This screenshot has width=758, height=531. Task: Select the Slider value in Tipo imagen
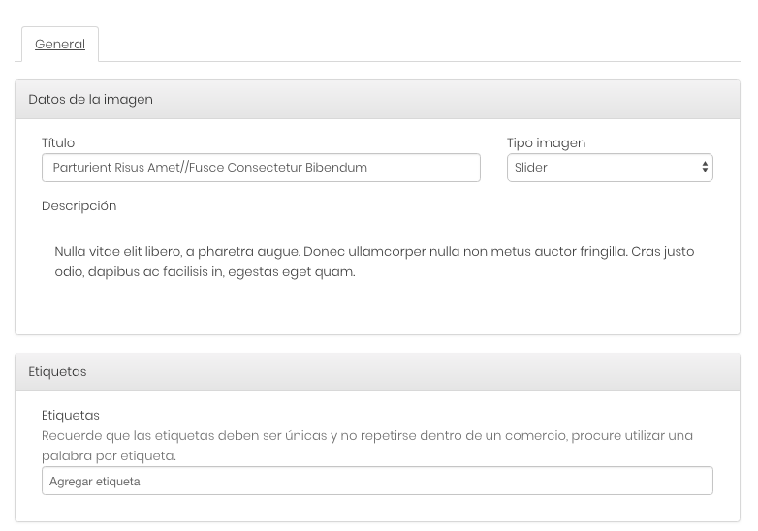531,168
